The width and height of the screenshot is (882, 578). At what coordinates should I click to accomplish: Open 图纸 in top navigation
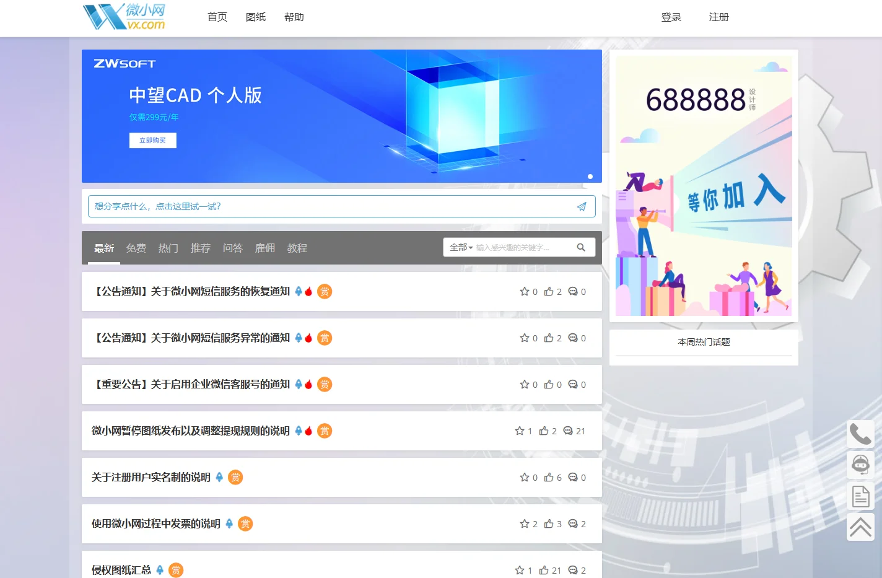(x=256, y=17)
